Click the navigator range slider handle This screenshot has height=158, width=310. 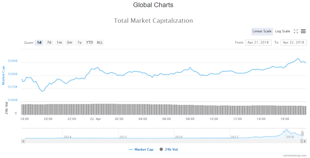coord(302,134)
